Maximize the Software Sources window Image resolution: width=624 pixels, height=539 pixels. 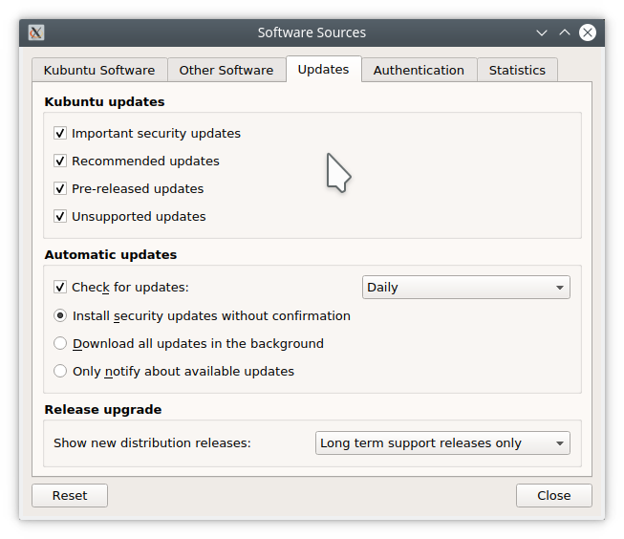565,32
